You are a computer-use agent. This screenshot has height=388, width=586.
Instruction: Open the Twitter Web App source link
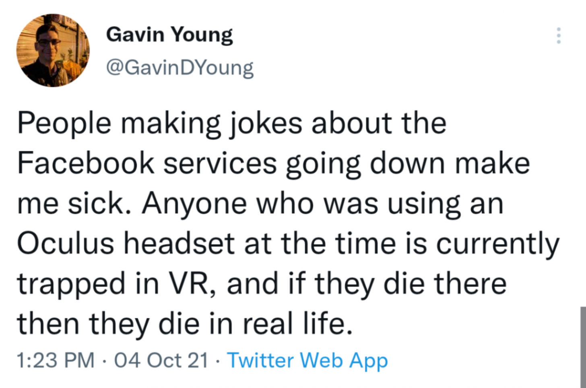point(307,360)
